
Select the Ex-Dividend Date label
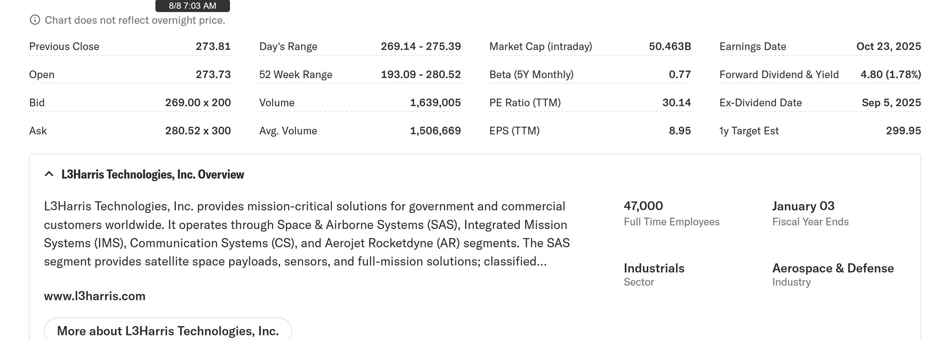pos(760,103)
